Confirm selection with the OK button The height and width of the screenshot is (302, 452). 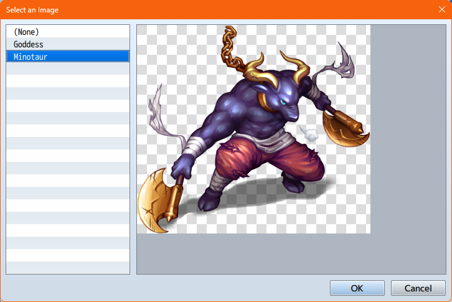[357, 288]
